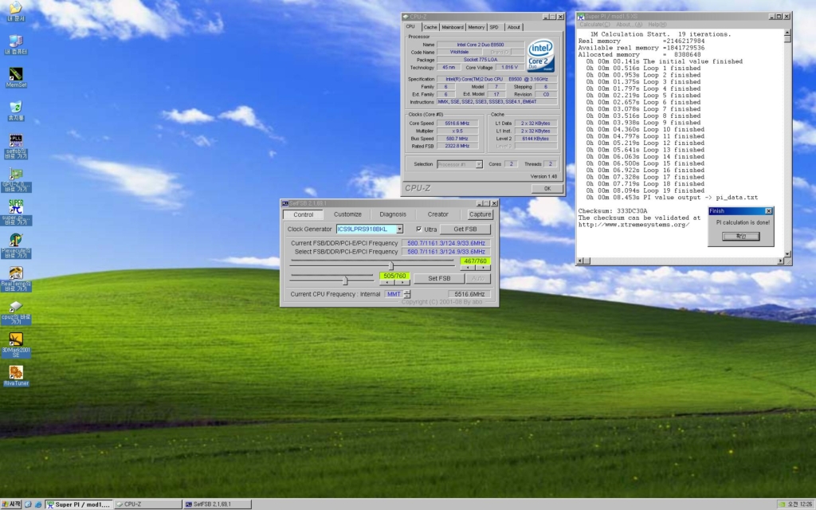This screenshot has height=510, width=816.
Task: Open the Calculate menu in Super PI
Action: (x=594, y=25)
